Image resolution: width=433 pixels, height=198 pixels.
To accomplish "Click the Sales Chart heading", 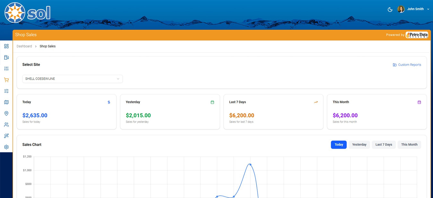I will 32,145.
